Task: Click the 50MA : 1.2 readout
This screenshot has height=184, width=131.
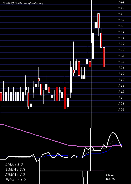Action: [15, 175]
